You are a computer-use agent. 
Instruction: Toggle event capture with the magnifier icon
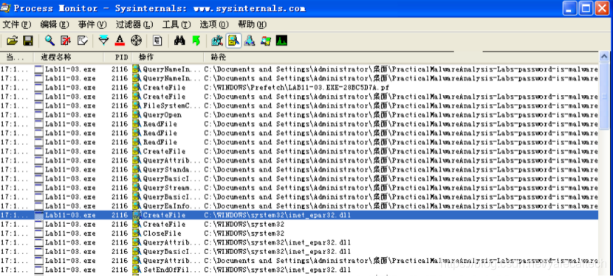tap(49, 41)
